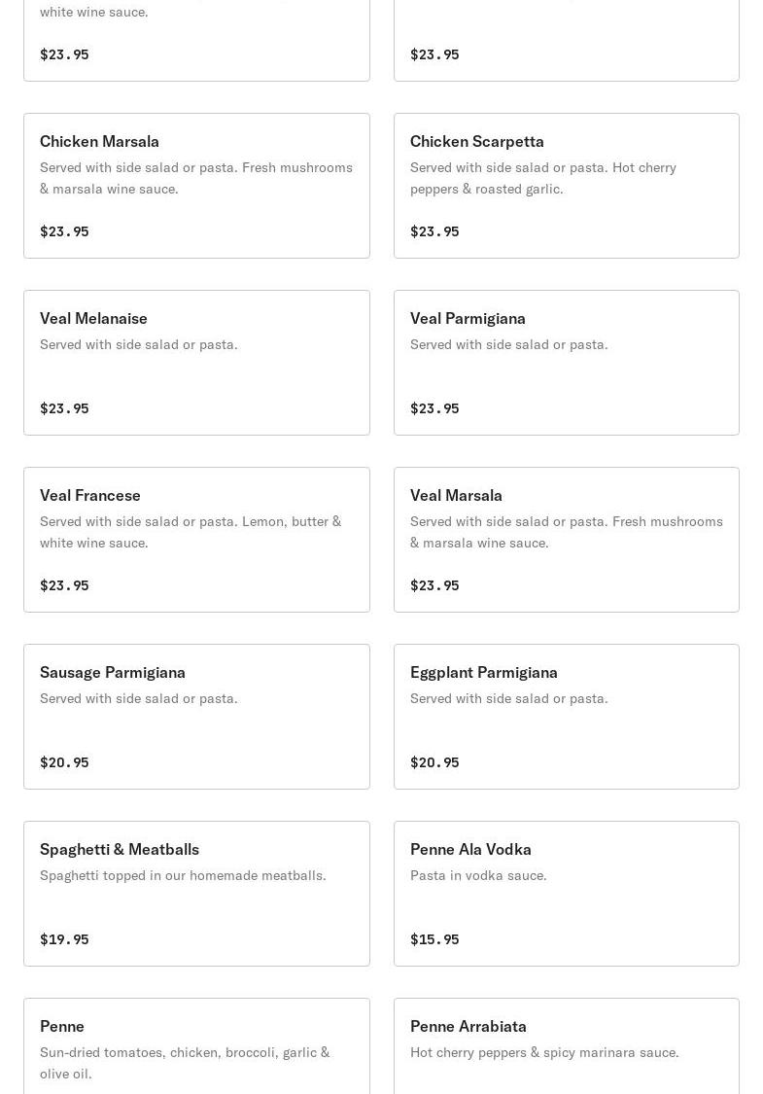Click the Penne with sun-dried tomatoes title
The image size is (763, 1094).
[62, 1026]
